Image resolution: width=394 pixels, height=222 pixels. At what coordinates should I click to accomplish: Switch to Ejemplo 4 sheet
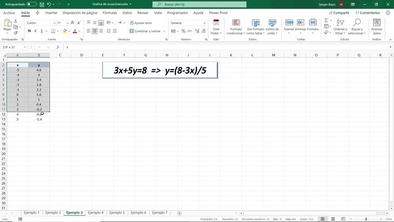96,213
